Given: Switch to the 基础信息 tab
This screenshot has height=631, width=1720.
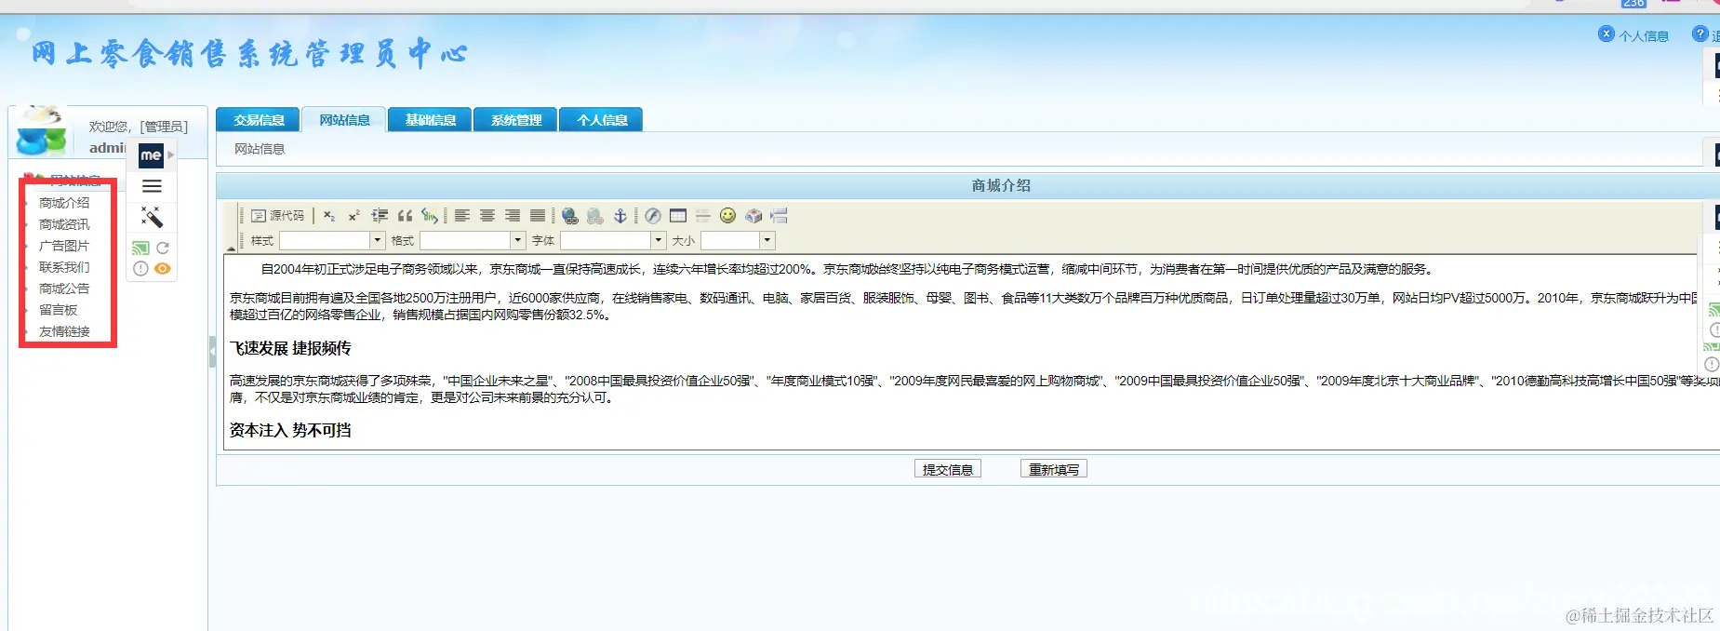Looking at the screenshot, I should [x=431, y=120].
